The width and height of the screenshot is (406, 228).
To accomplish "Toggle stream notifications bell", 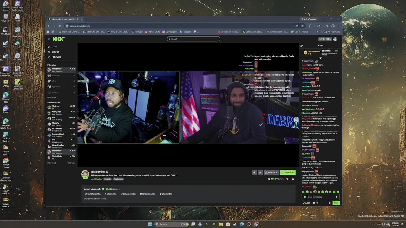I will (254, 173).
